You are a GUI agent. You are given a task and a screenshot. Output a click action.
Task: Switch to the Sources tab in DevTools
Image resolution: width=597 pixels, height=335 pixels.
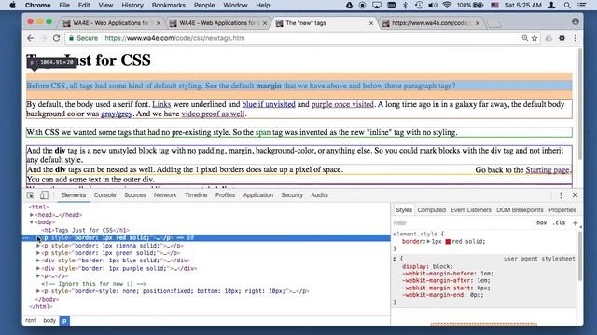coord(134,195)
